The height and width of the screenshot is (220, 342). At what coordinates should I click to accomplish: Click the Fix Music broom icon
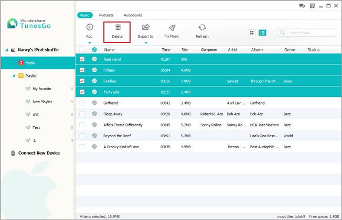click(x=172, y=27)
